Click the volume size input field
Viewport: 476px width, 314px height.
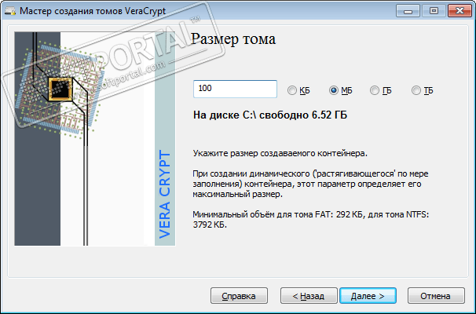235,89
